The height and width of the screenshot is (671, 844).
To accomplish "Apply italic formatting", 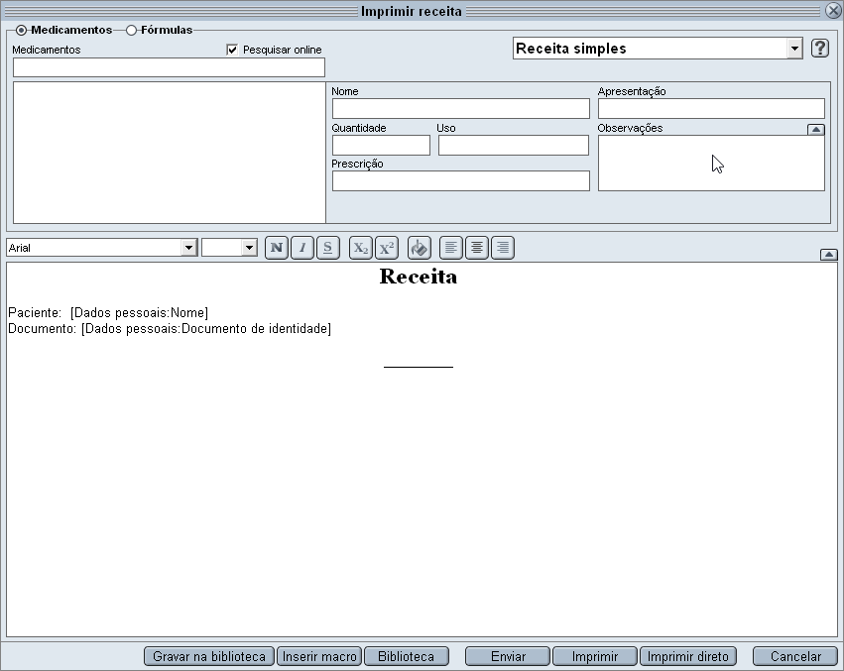I will (301, 248).
